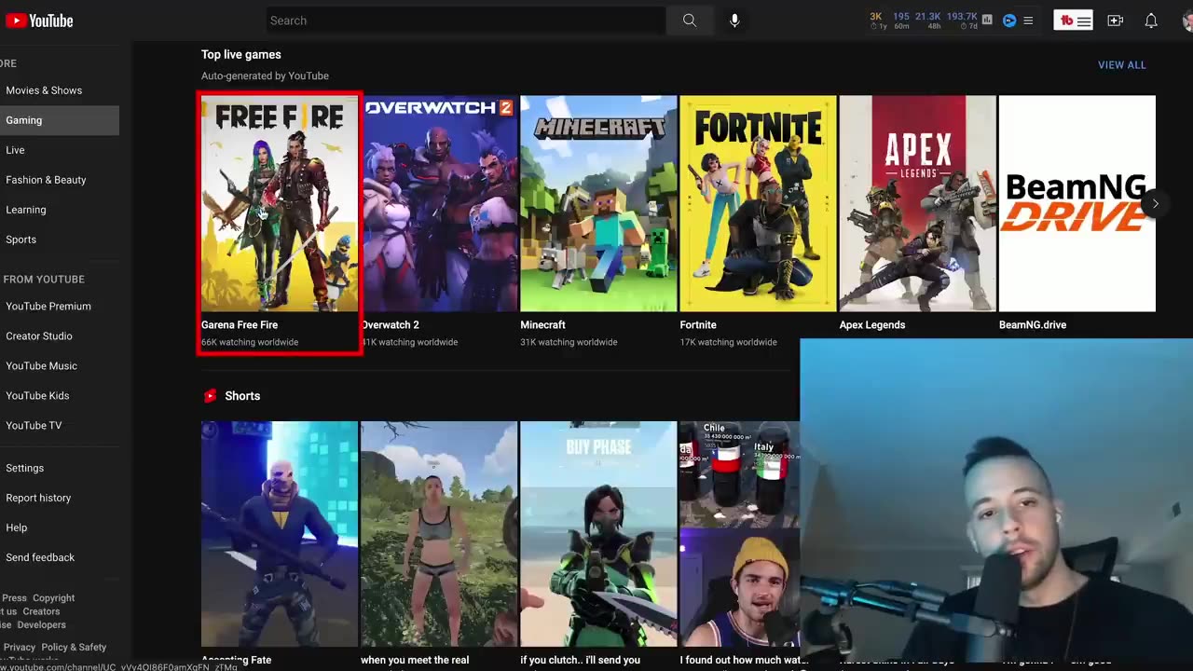Screen dimensions: 1193x671
Task: Advance top live games carousel arrow
Action: point(1155,203)
